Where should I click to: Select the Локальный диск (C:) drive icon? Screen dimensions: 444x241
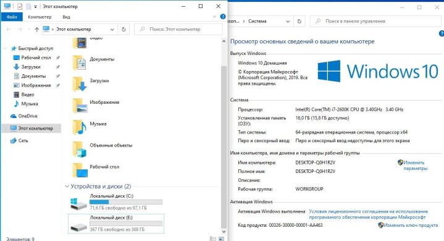coord(78,203)
